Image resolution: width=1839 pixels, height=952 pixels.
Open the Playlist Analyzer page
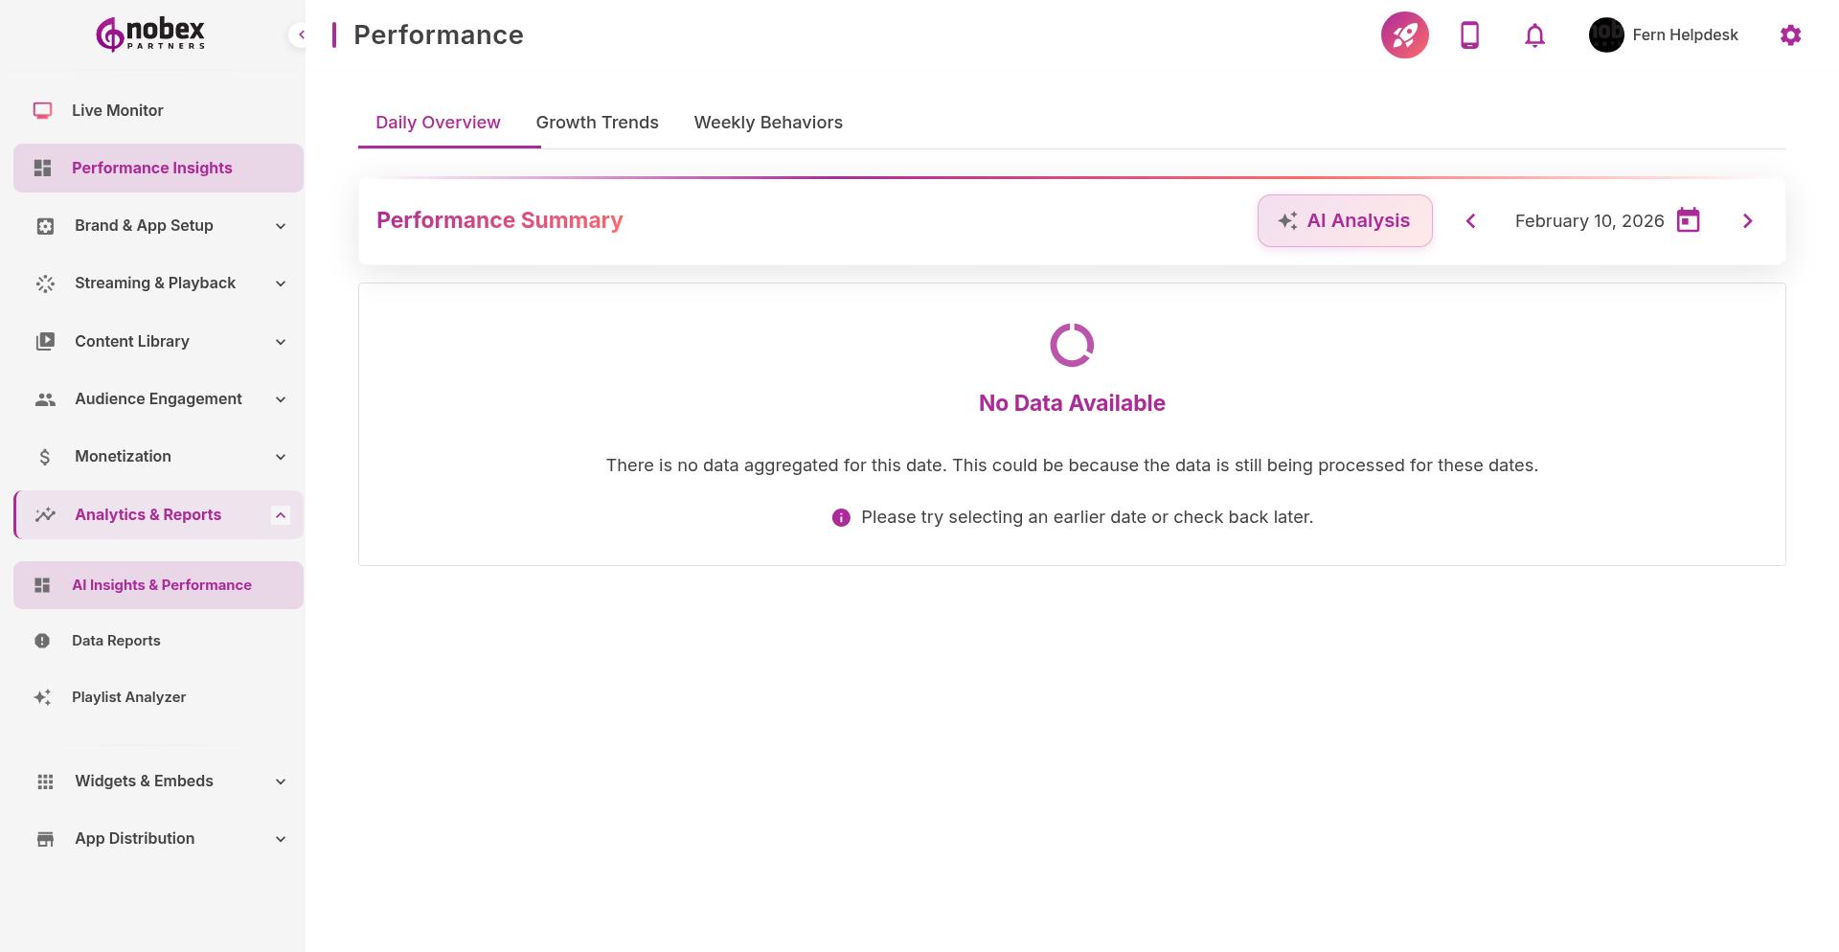128,697
